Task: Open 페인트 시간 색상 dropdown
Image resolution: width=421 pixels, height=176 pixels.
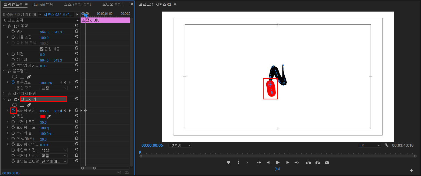Action: [54, 150]
